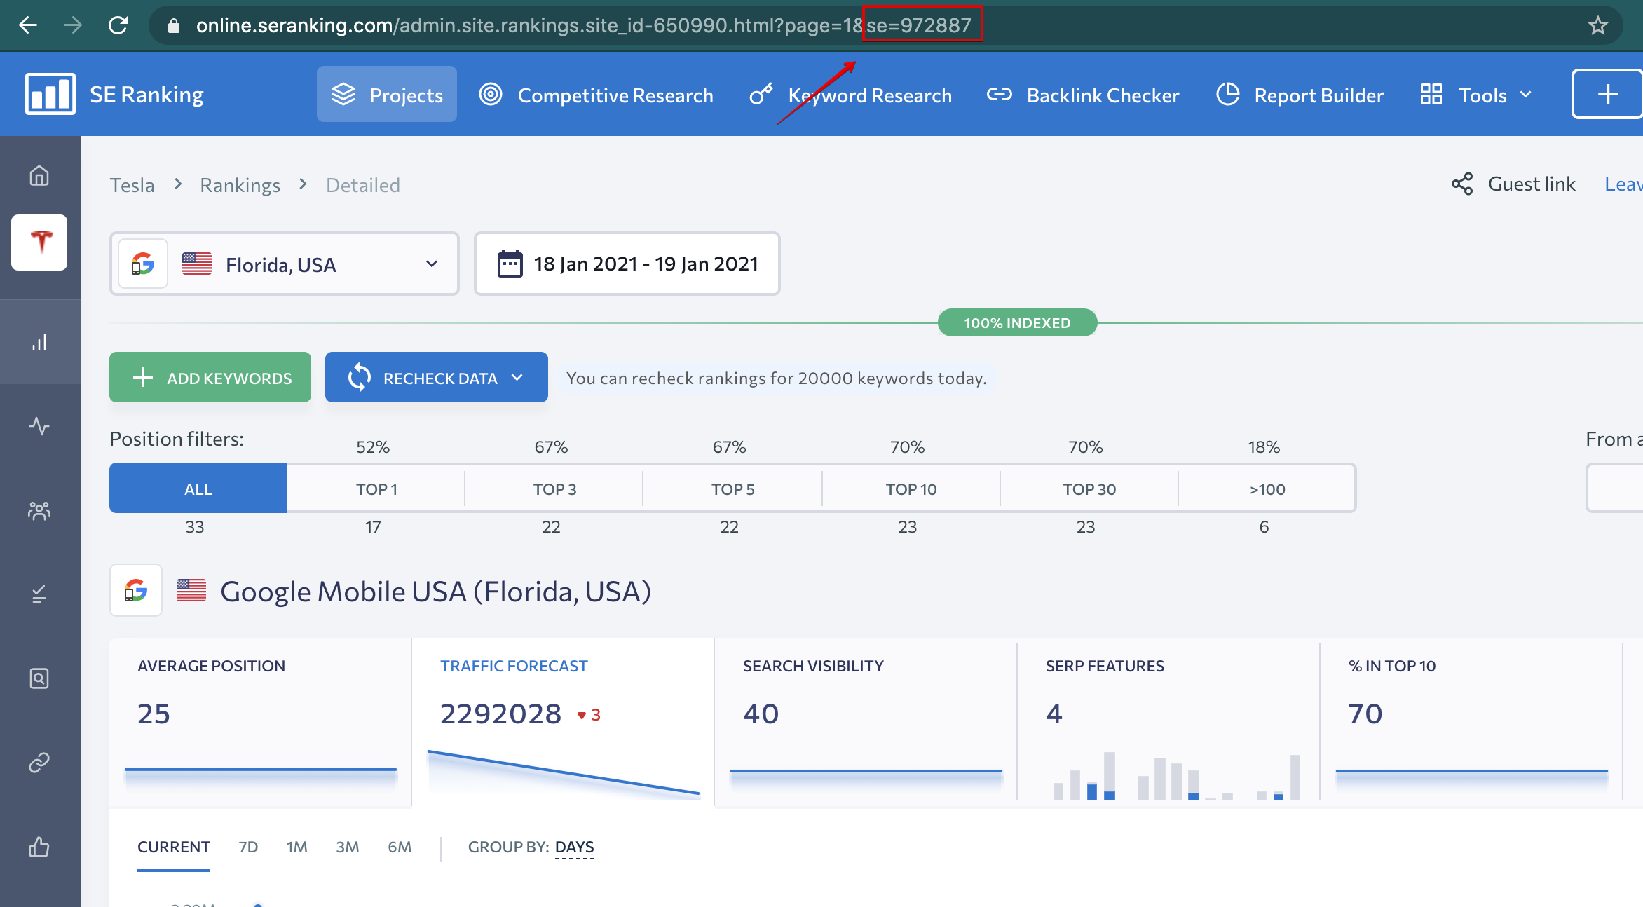Select 1M time range tab
The height and width of the screenshot is (907, 1643).
296,847
